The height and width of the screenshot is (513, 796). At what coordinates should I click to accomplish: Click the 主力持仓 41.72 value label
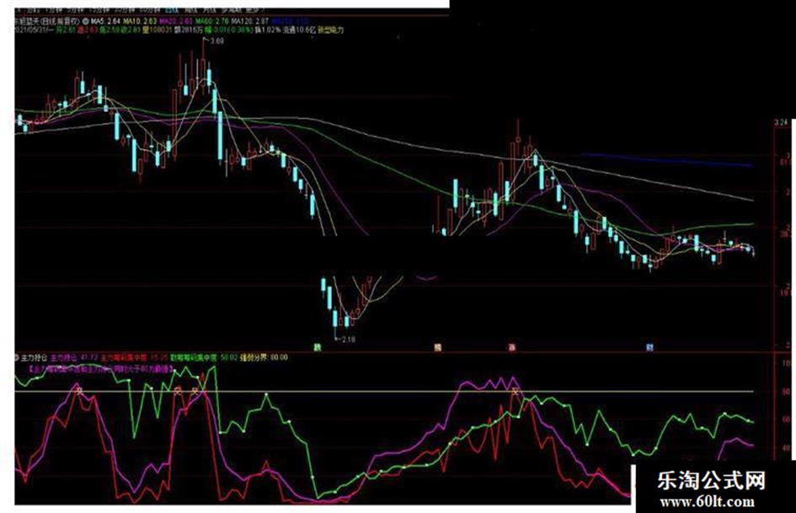coord(75,357)
